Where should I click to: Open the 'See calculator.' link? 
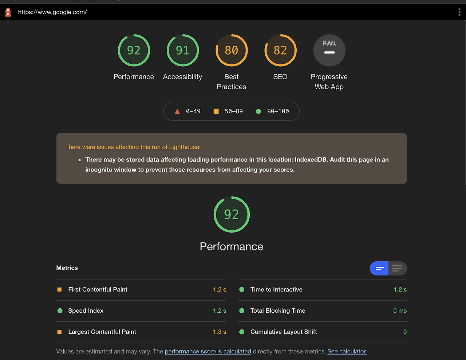pyautogui.click(x=347, y=352)
